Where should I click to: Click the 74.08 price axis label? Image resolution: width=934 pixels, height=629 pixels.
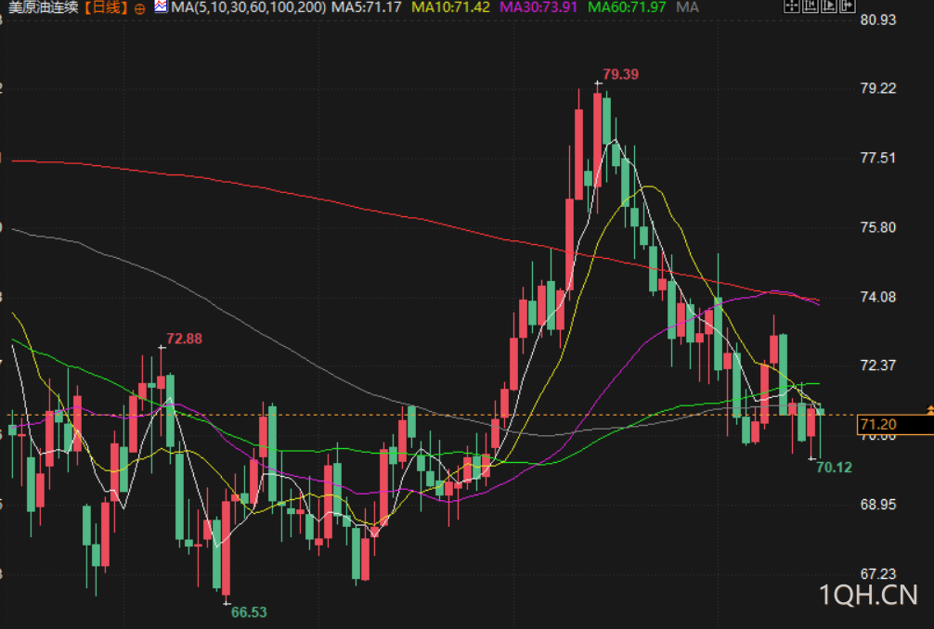(878, 296)
